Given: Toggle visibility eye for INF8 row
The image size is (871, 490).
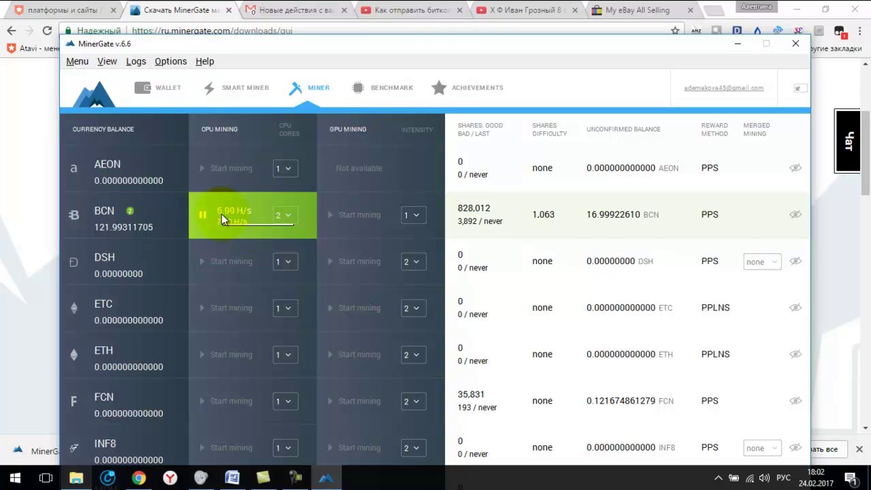Looking at the screenshot, I should click(x=795, y=448).
